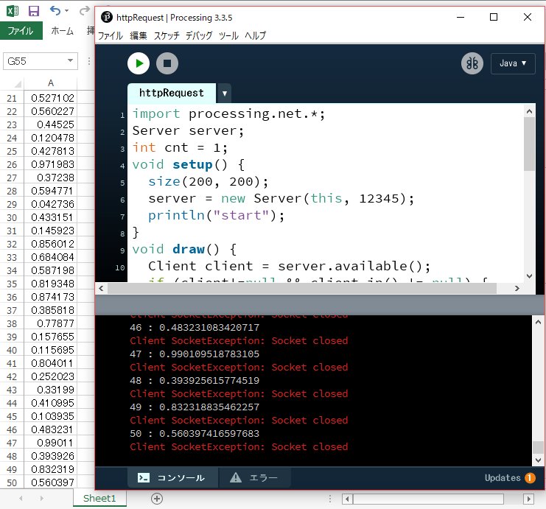Screen dimensions: 546x509
Task: Undo the last action in Excel
Action: pos(55,11)
